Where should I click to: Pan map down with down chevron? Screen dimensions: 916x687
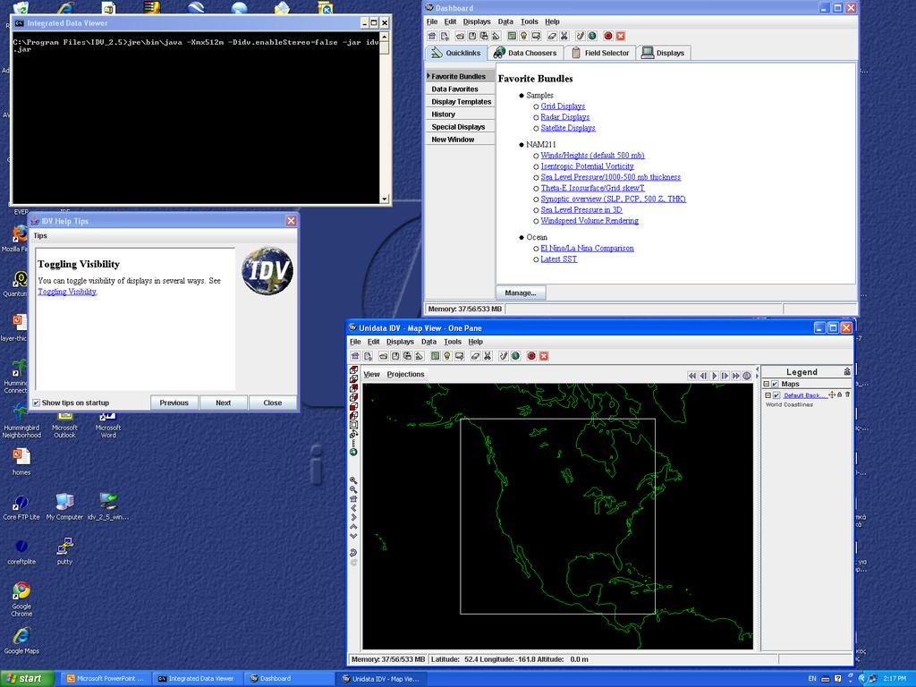pyautogui.click(x=353, y=536)
